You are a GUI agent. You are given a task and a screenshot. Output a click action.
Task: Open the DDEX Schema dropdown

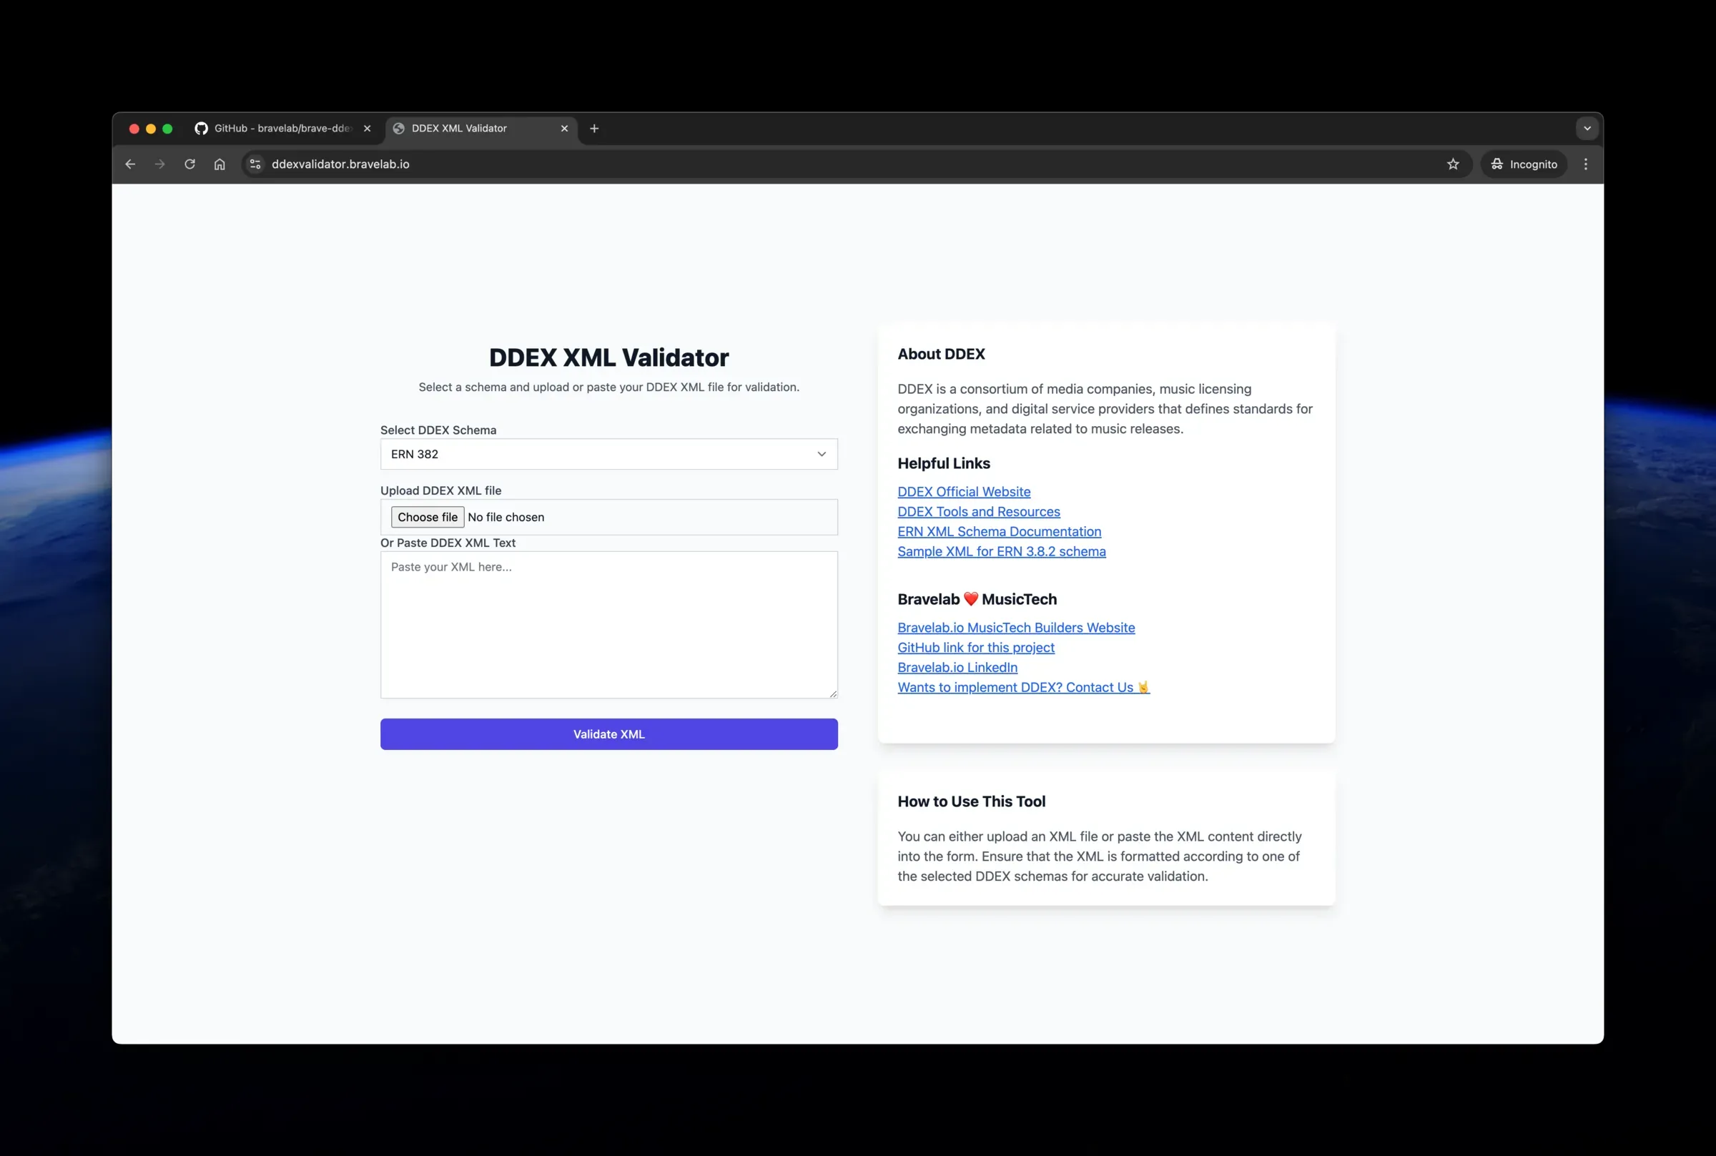(x=821, y=454)
